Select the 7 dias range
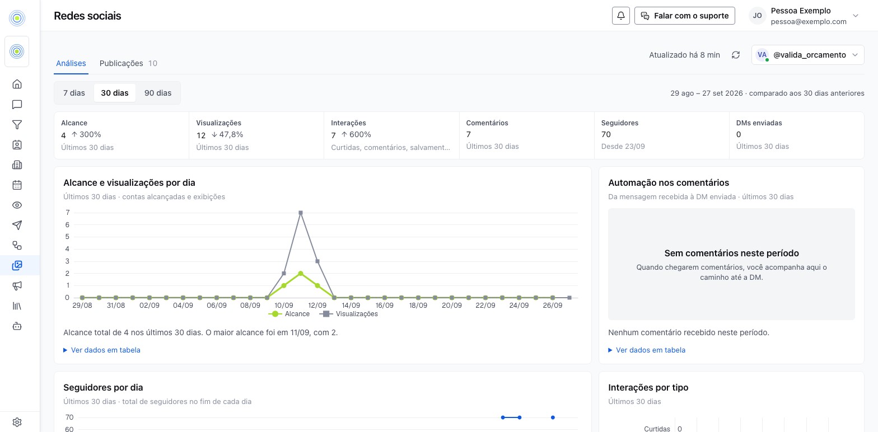Image resolution: width=878 pixels, height=432 pixels. click(x=74, y=93)
